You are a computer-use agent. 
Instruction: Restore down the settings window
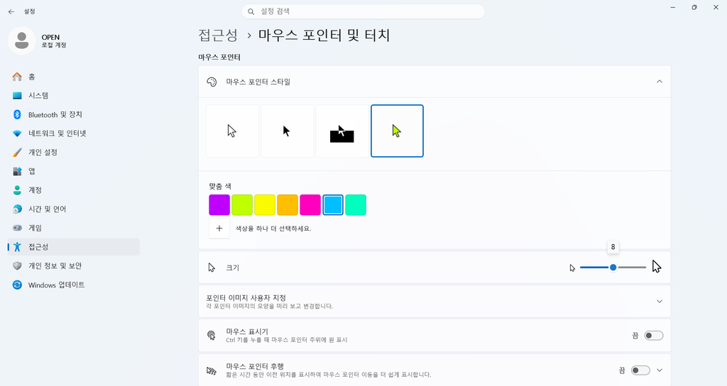[694, 7]
